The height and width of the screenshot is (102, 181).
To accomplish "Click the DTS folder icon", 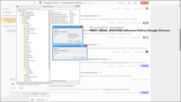I will click(25, 41).
